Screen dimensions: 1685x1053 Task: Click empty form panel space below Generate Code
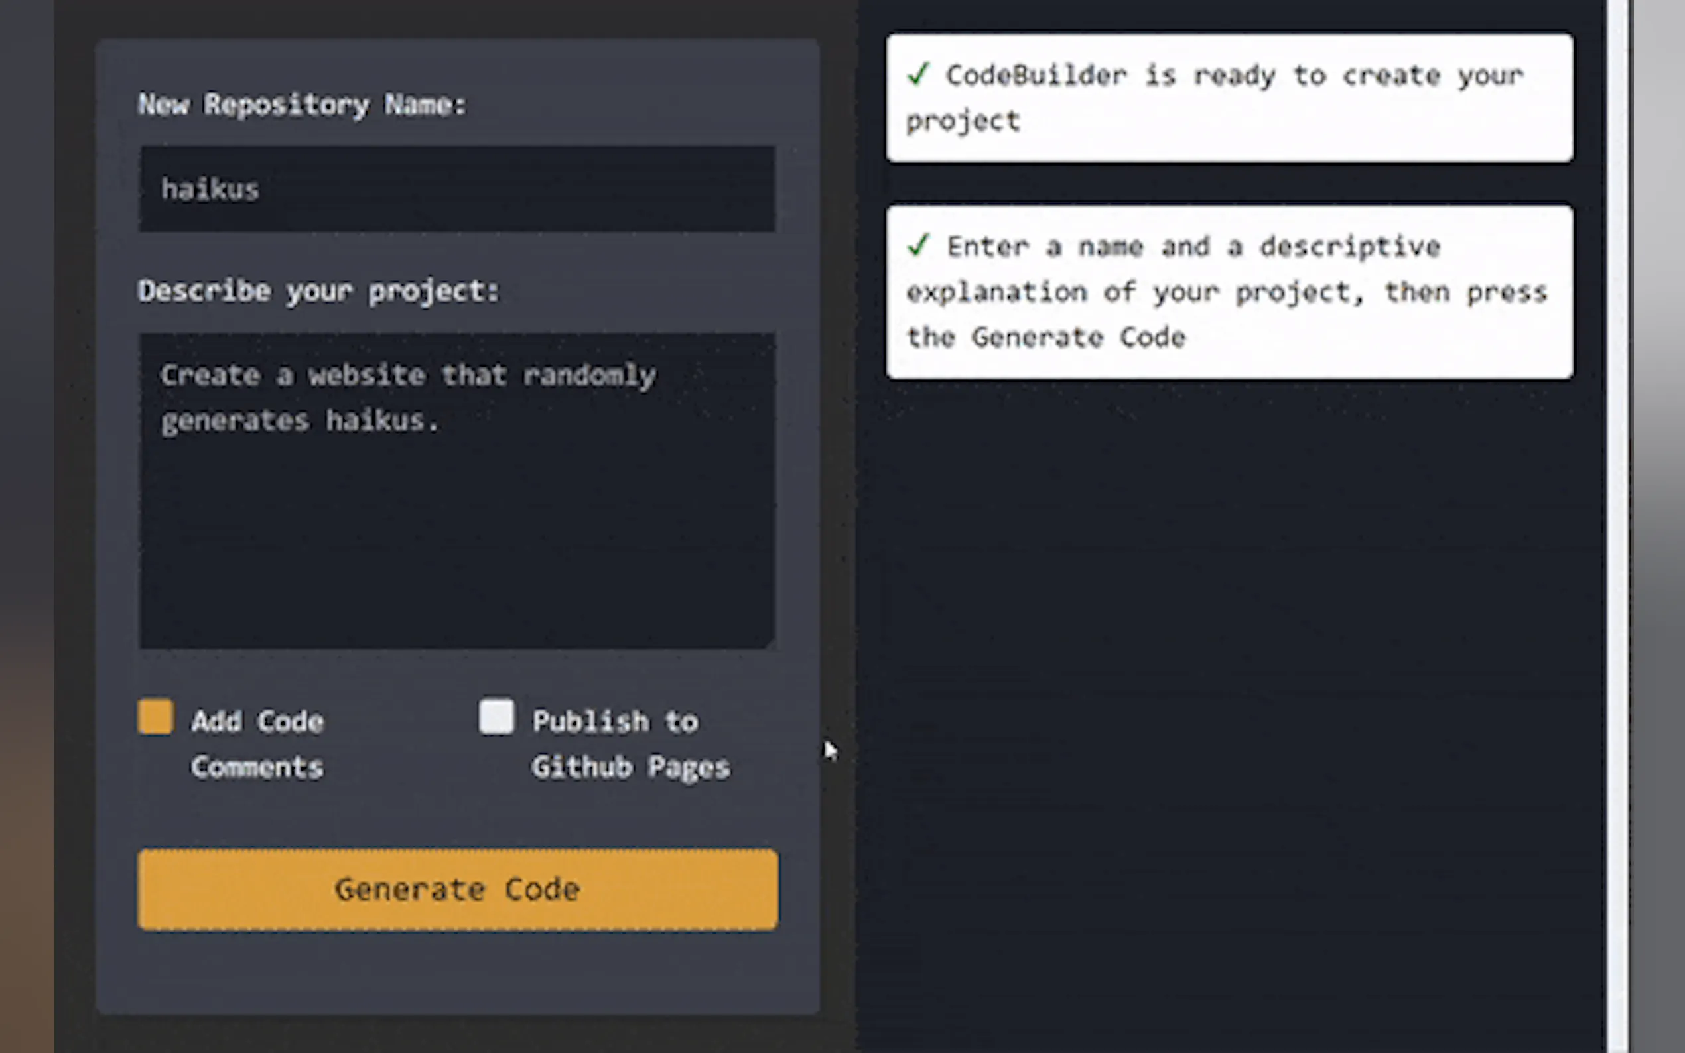coord(457,972)
